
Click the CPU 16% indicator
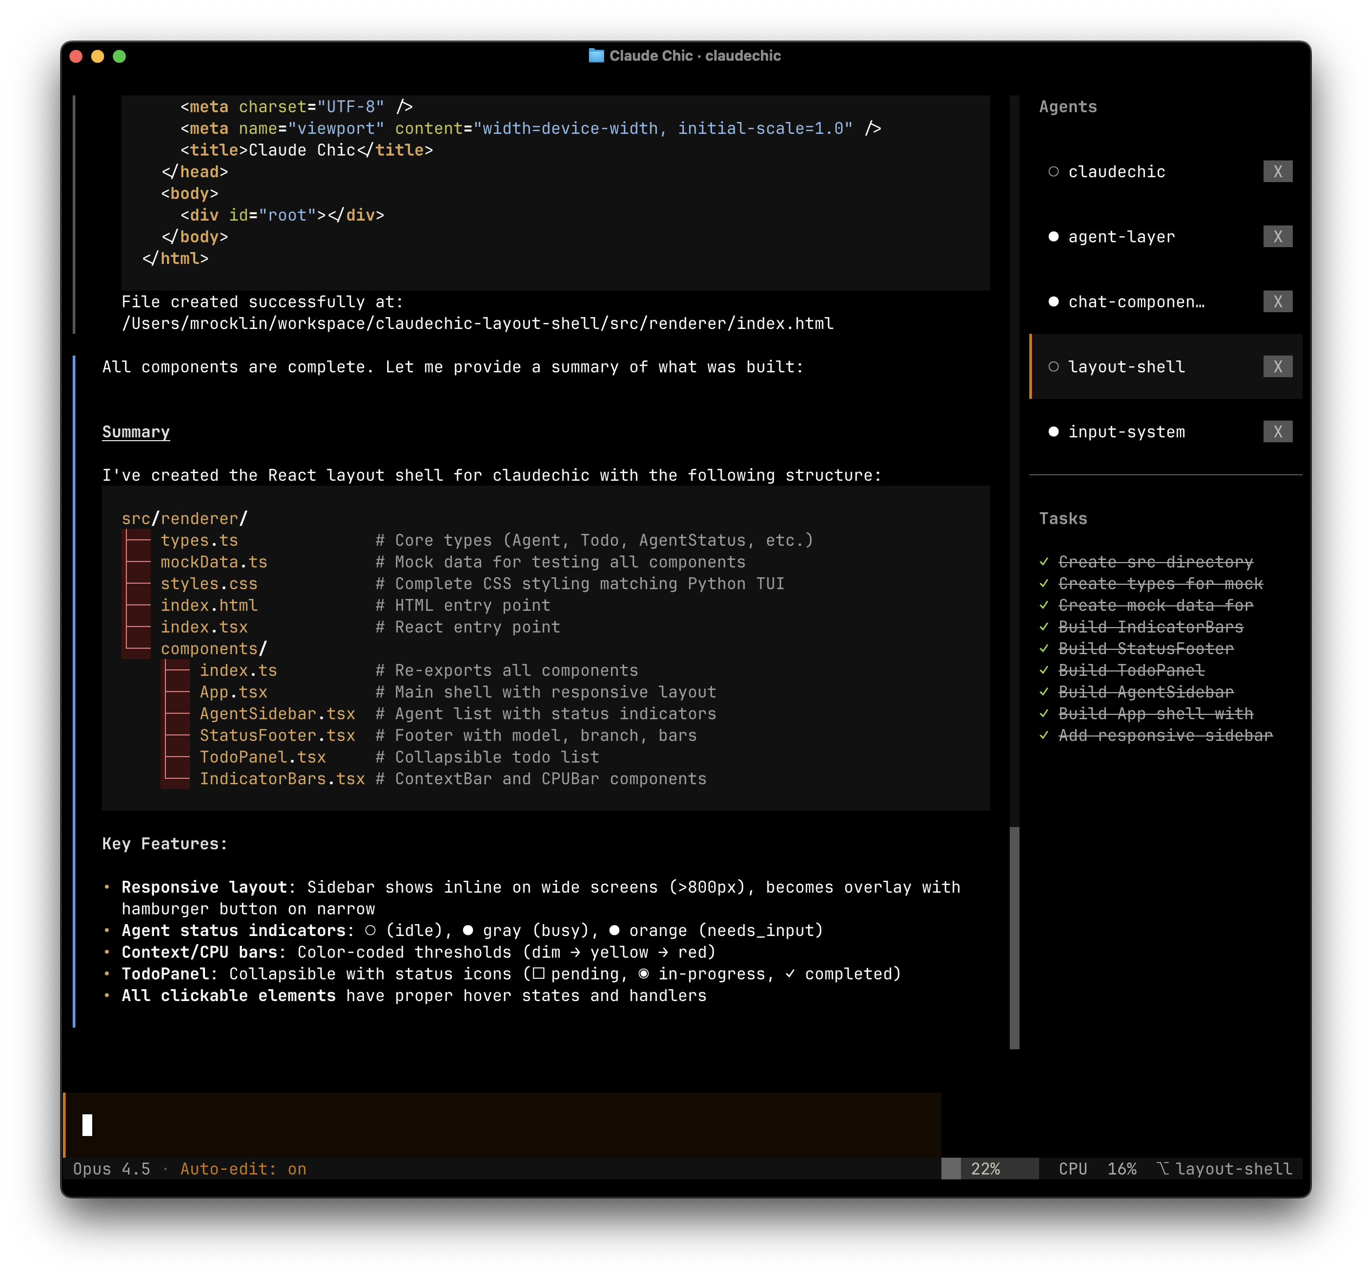click(1097, 1169)
